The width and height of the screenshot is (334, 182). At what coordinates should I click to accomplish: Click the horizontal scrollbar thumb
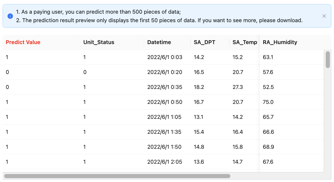pyautogui.click(x=117, y=176)
